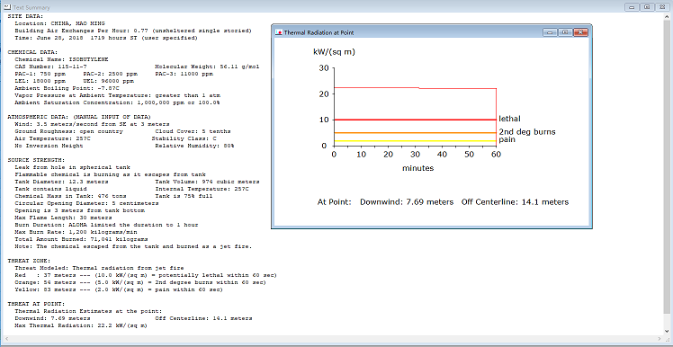The width and height of the screenshot is (673, 347).
Task: Minimize the Thermal Radiation at Point window
Action: point(549,32)
